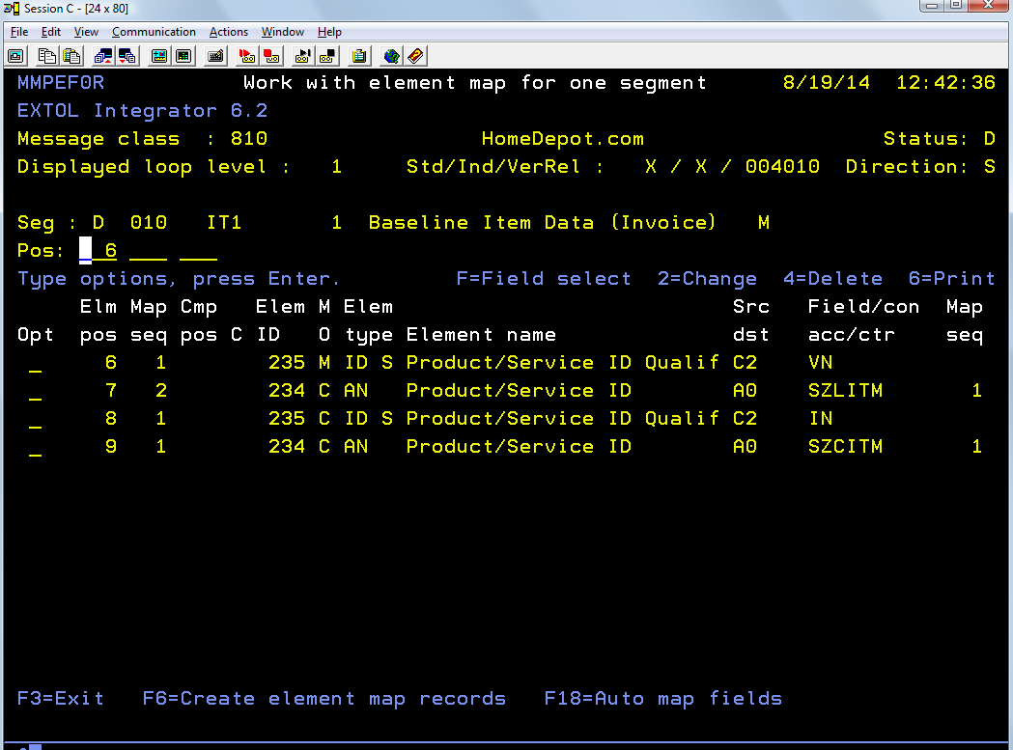This screenshot has width=1013, height=750.
Task: Click Src/dst C2 in VN row
Action: click(x=745, y=362)
